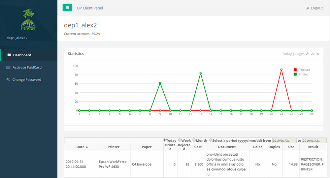Select the Week radio button
This screenshot has width=330, height=178.
click(180, 140)
